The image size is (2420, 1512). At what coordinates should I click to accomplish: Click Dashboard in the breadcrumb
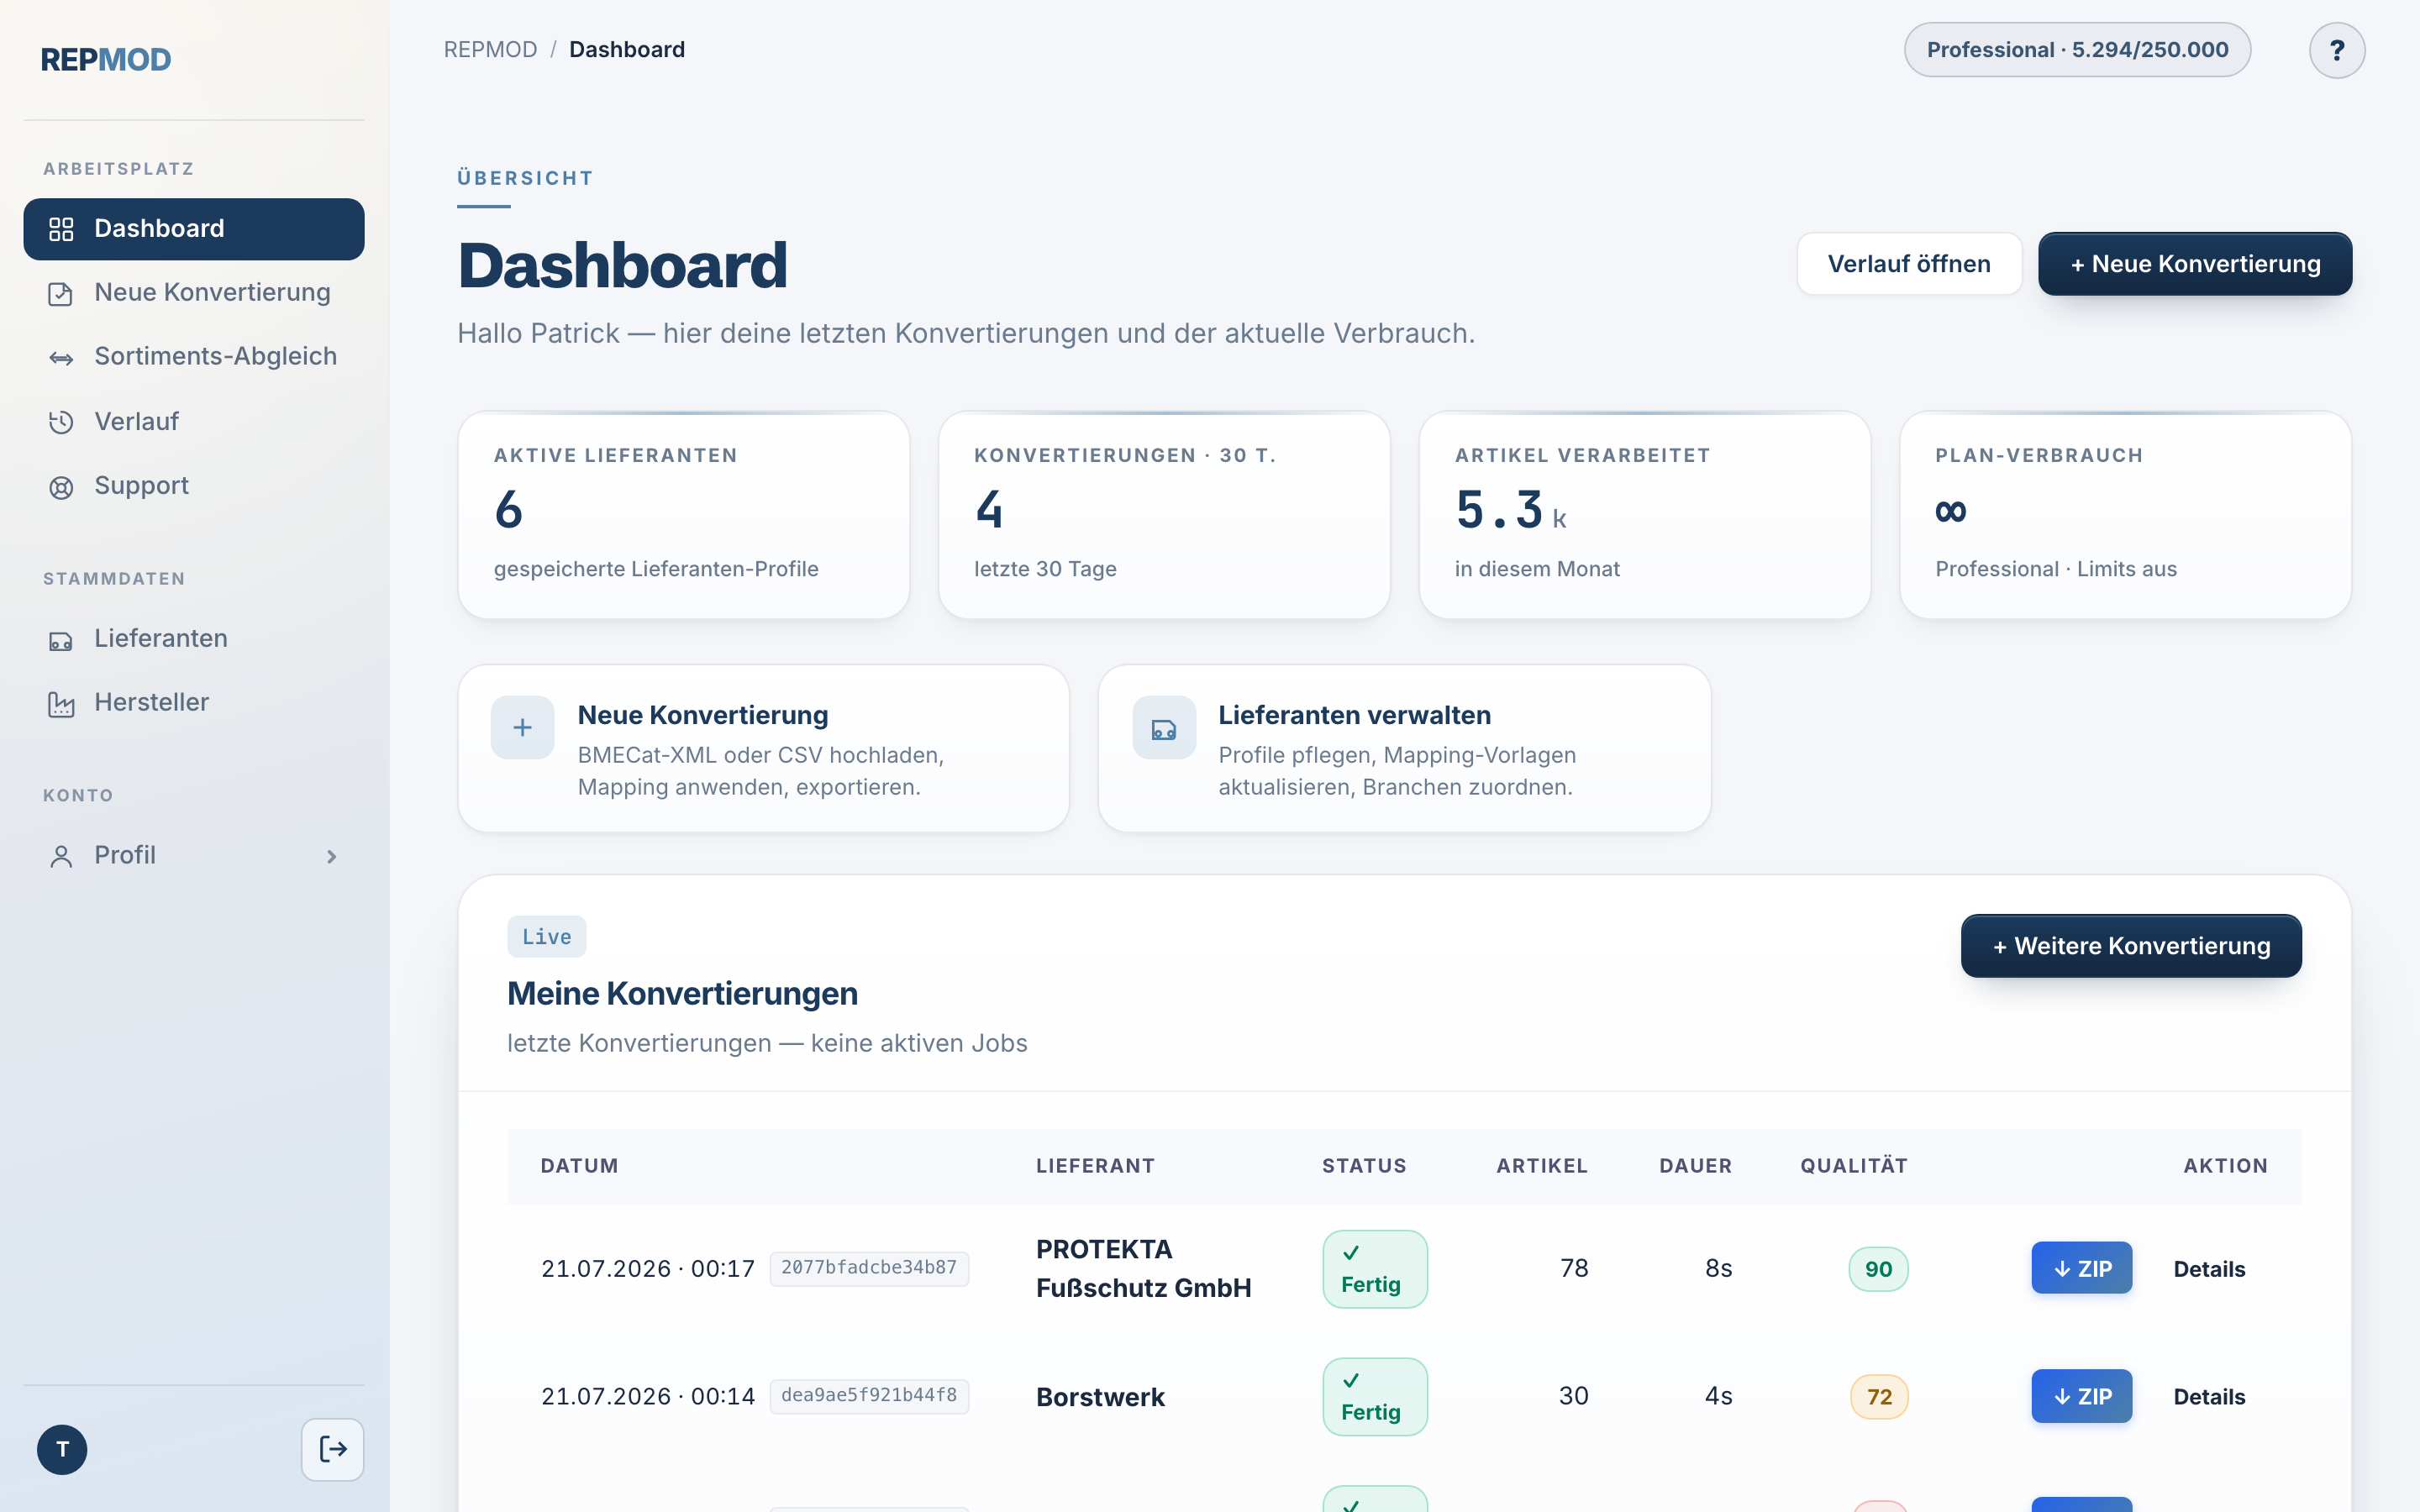627,50
